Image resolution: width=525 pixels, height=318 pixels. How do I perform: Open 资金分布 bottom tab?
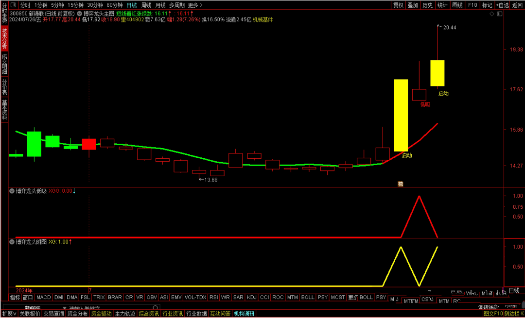[77, 314]
